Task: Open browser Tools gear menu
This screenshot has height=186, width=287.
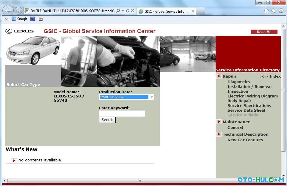Action: [x=281, y=11]
